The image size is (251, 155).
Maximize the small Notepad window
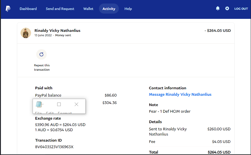59,104
